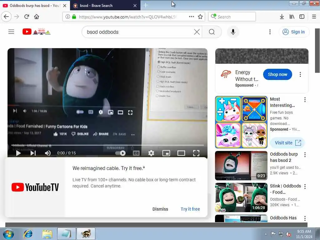The height and width of the screenshot is (240, 320).
Task: Click Visit site on the games ad
Action: (287, 142)
